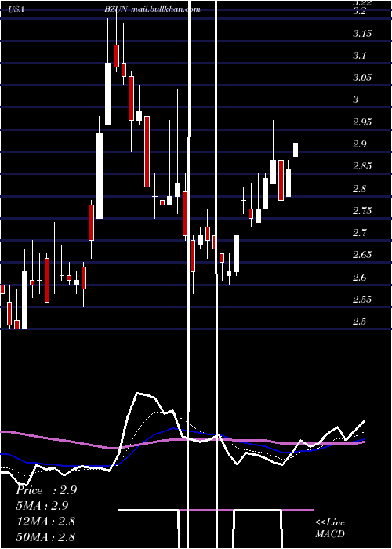Click the 3 price axis label
The image size is (392, 549).
click(356, 100)
